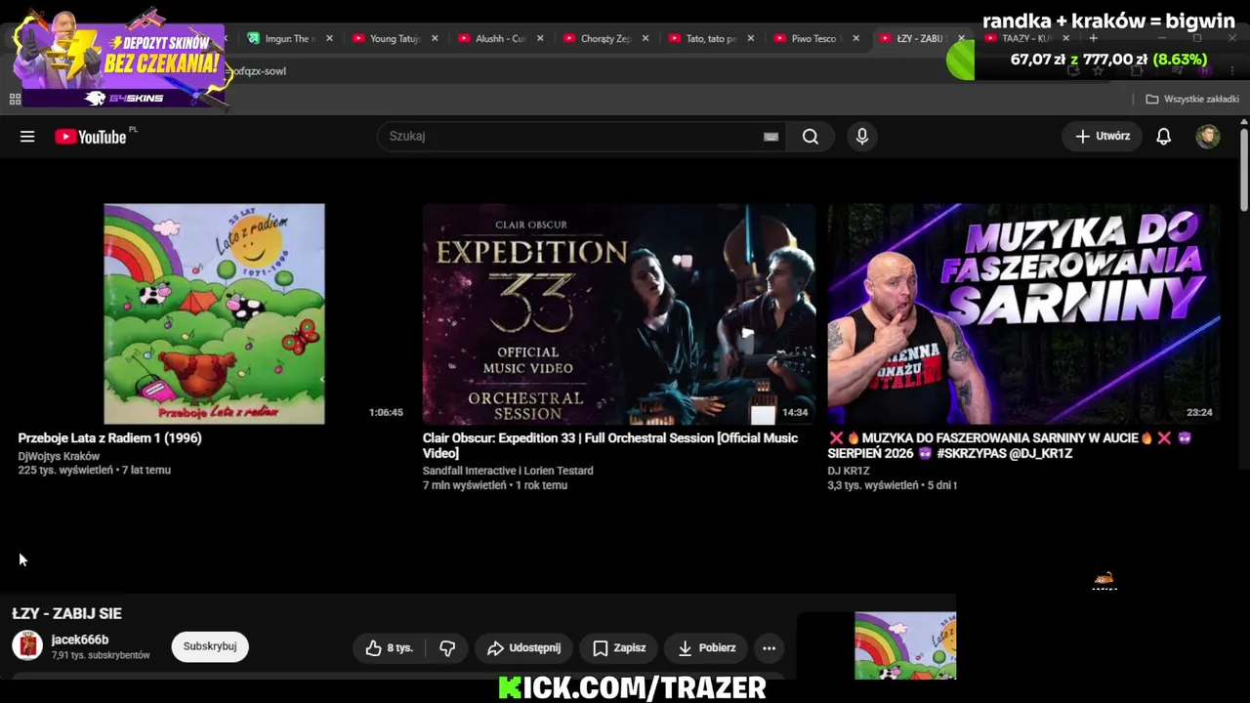Open the rainbow miniplayer thumbnail near Pobierz

[x=905, y=645]
